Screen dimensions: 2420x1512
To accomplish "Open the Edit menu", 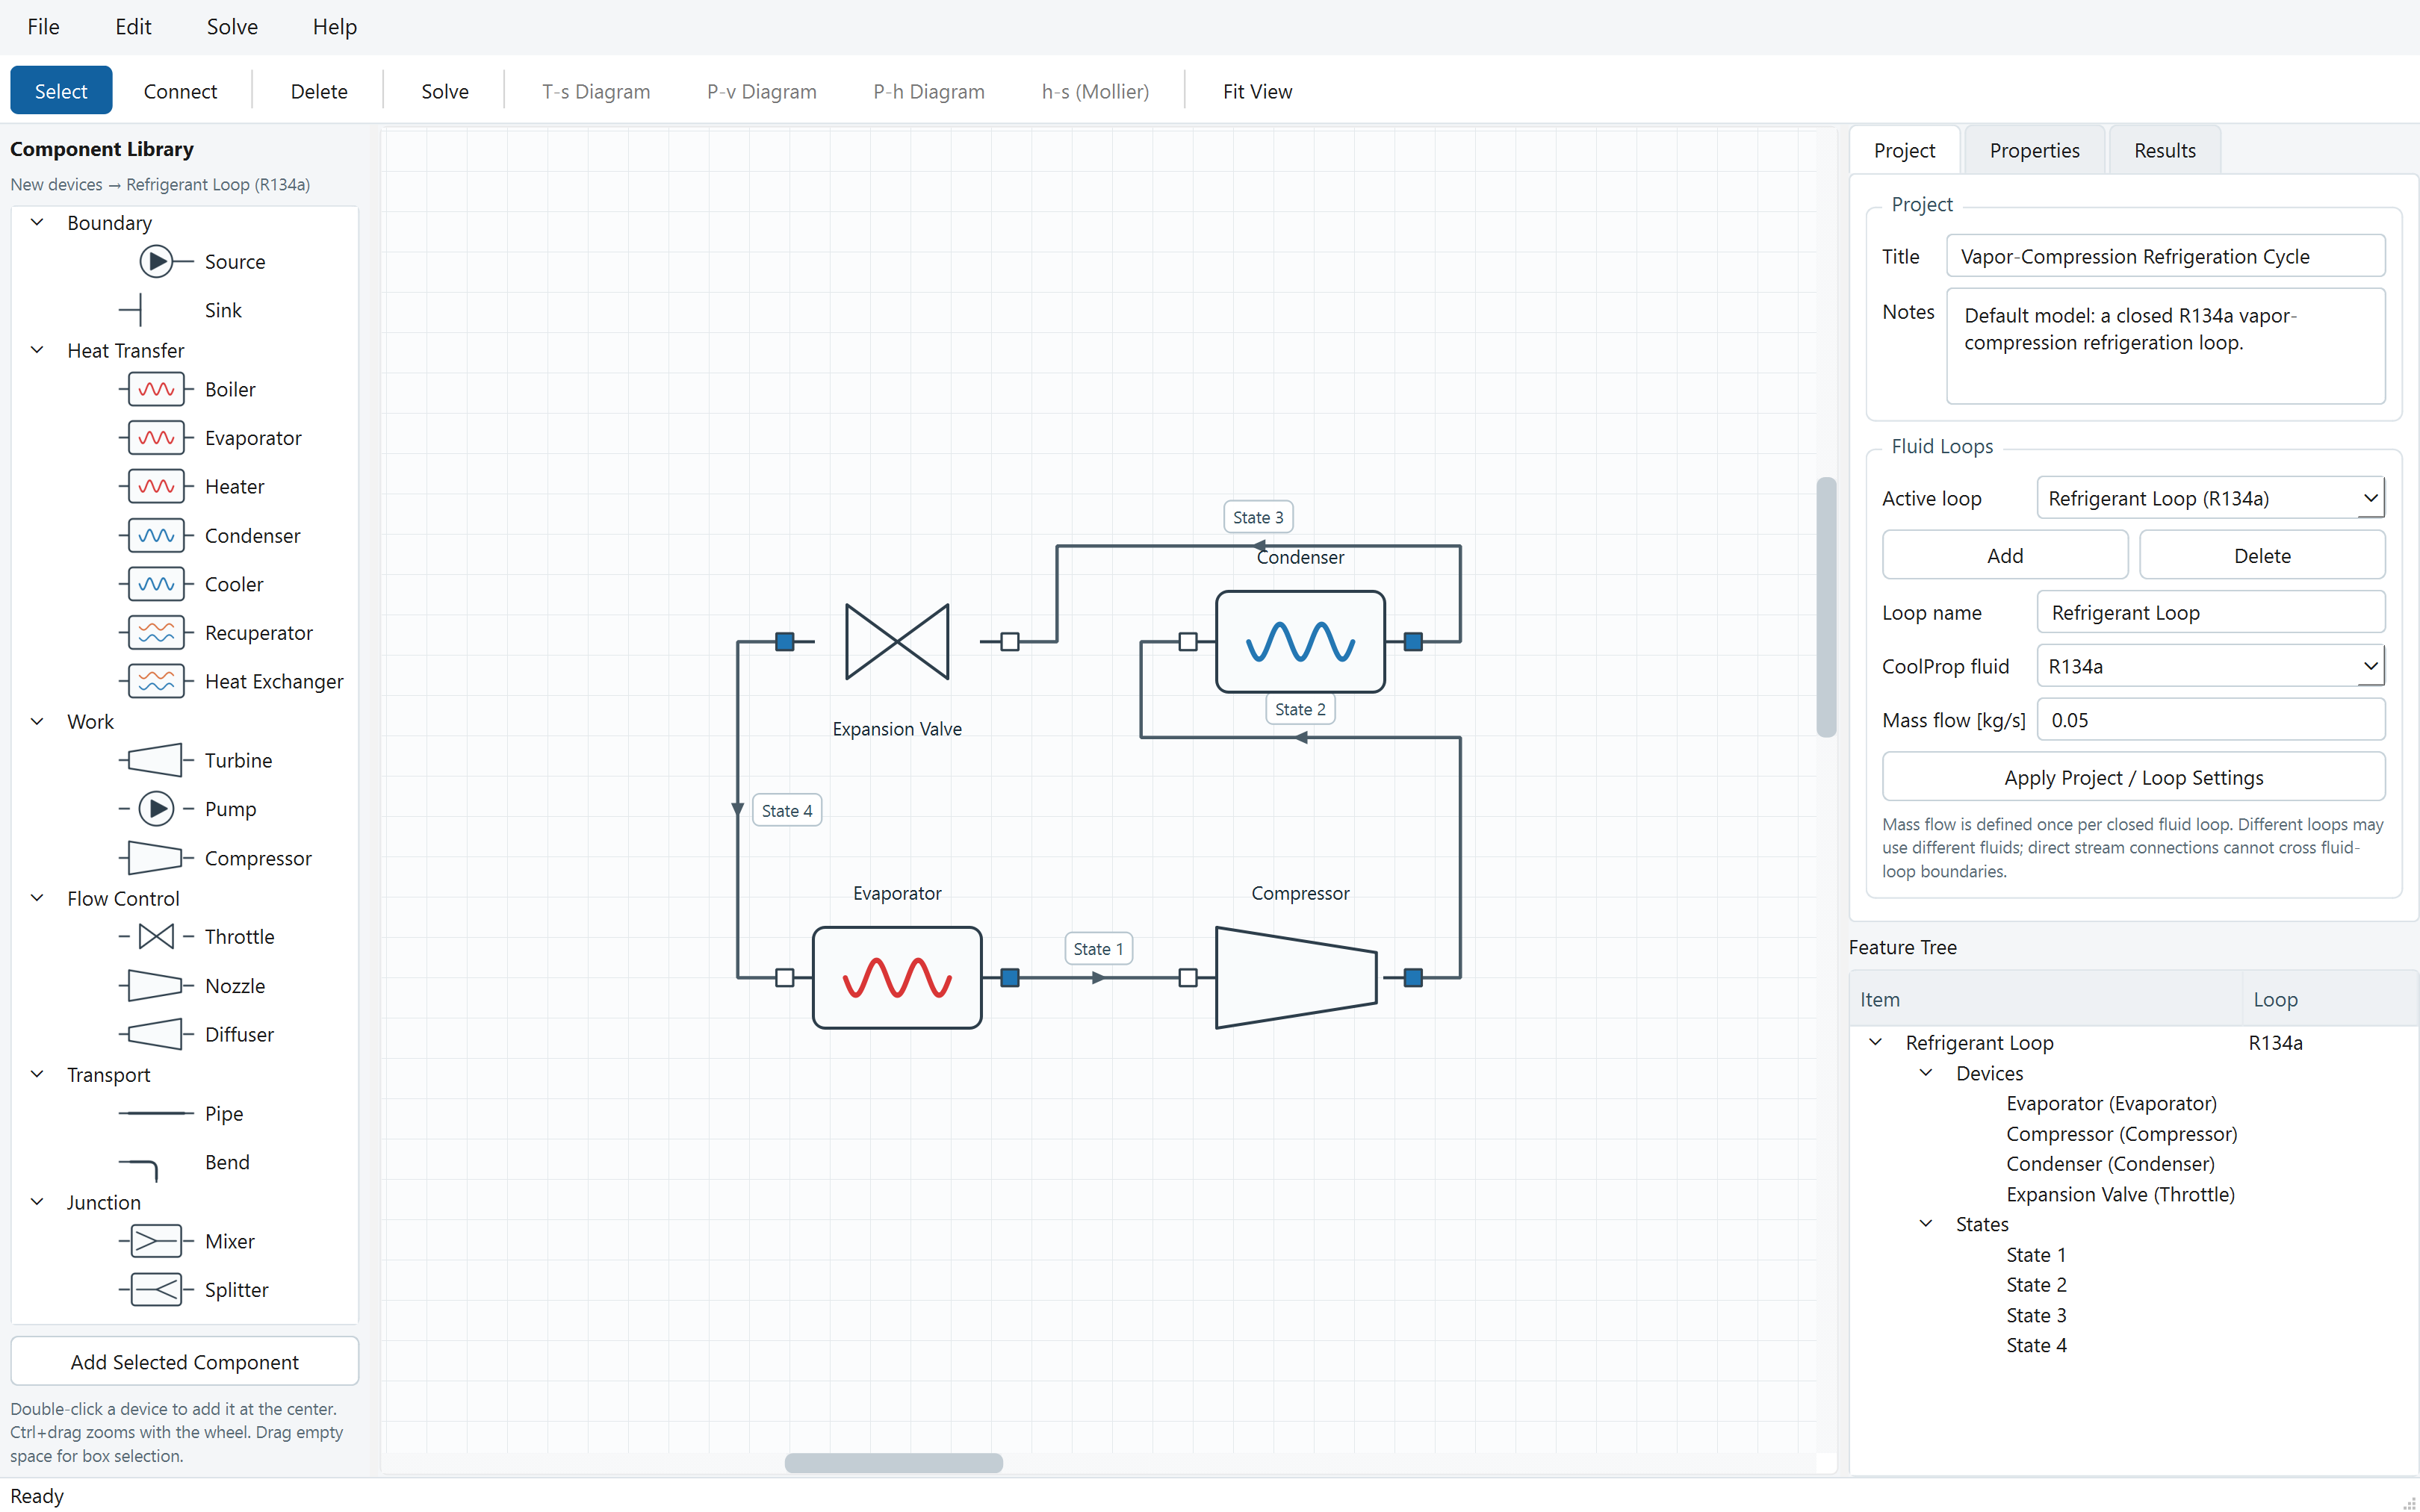I will [x=133, y=27].
